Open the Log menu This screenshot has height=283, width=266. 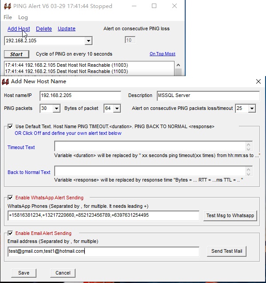[23, 17]
